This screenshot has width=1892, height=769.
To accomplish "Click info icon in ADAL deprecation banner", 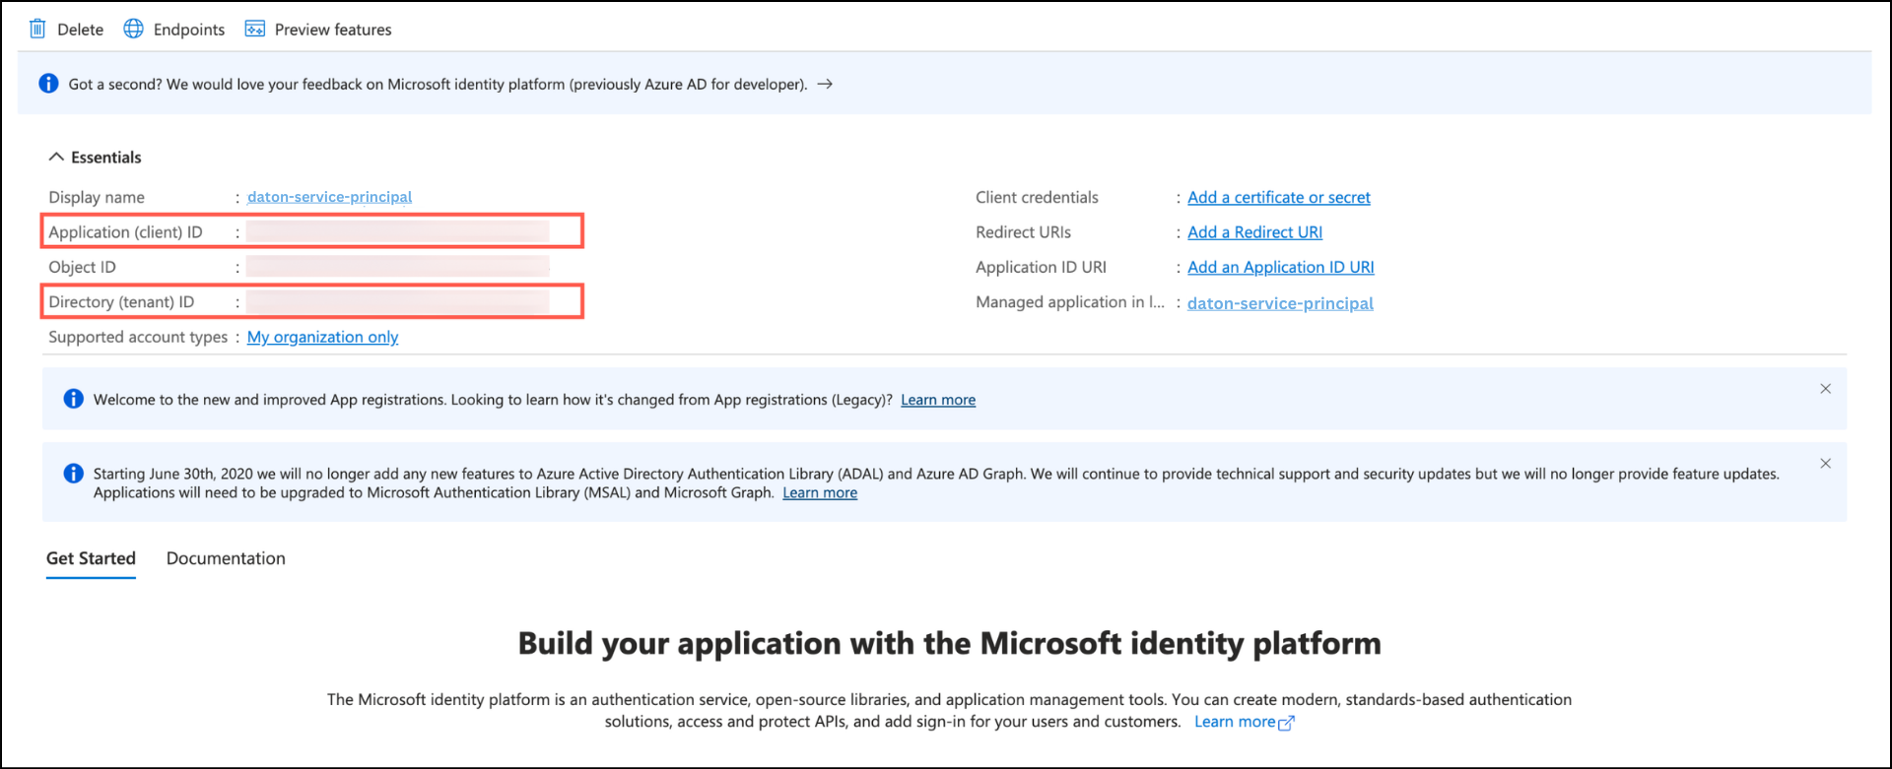I will click(73, 474).
